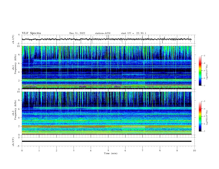Viewport: 219px width, 169px height.
Task: Select the "ch.1 Frequency (kHz)" axis label
Action: pos(14,64)
